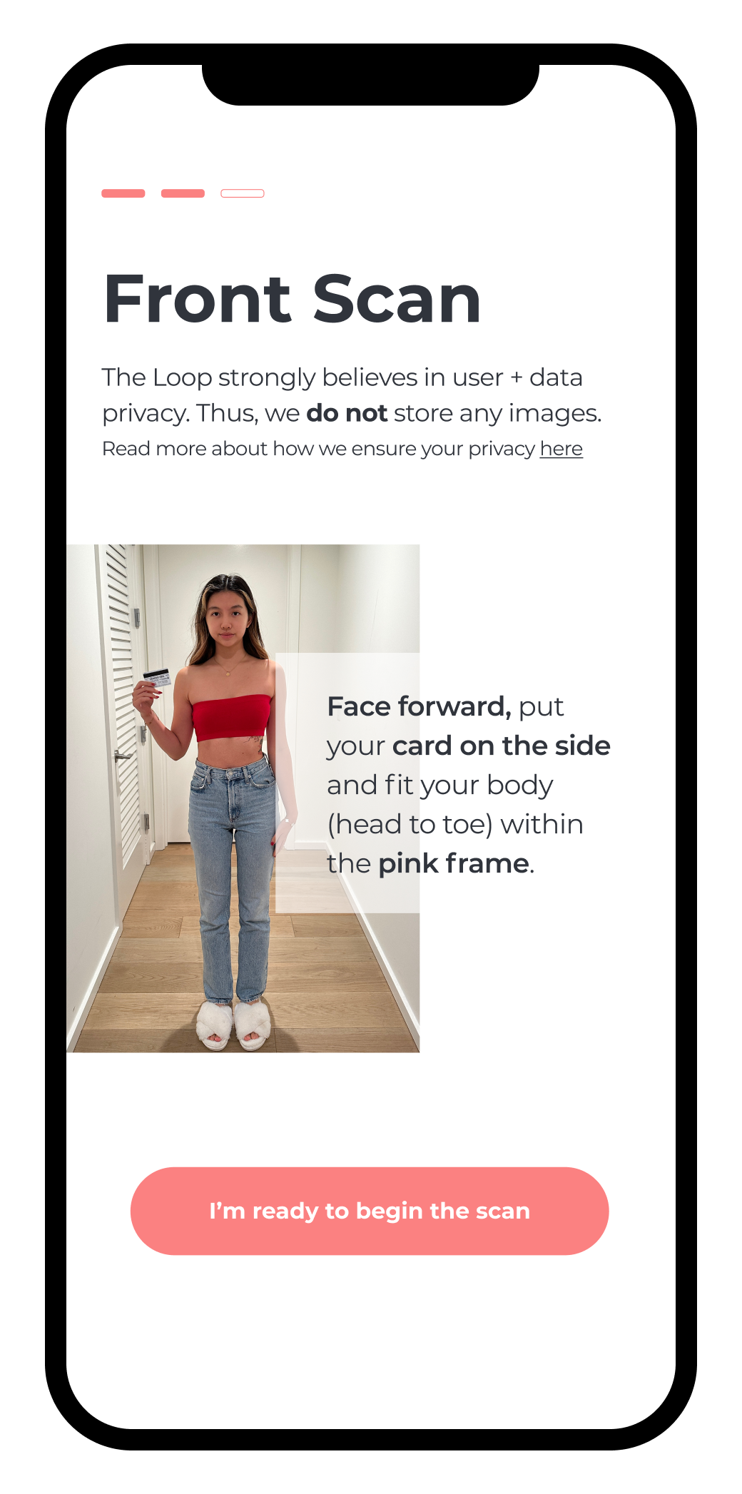
Task: Select the bold "pink frame" text
Action: point(454,863)
